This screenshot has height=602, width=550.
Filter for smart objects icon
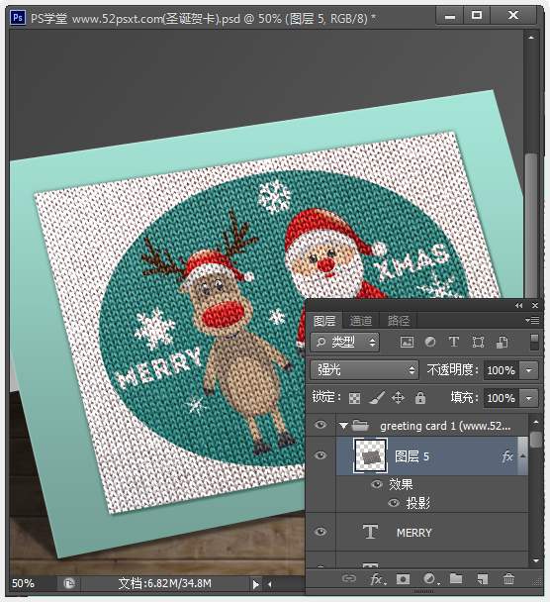click(x=503, y=342)
